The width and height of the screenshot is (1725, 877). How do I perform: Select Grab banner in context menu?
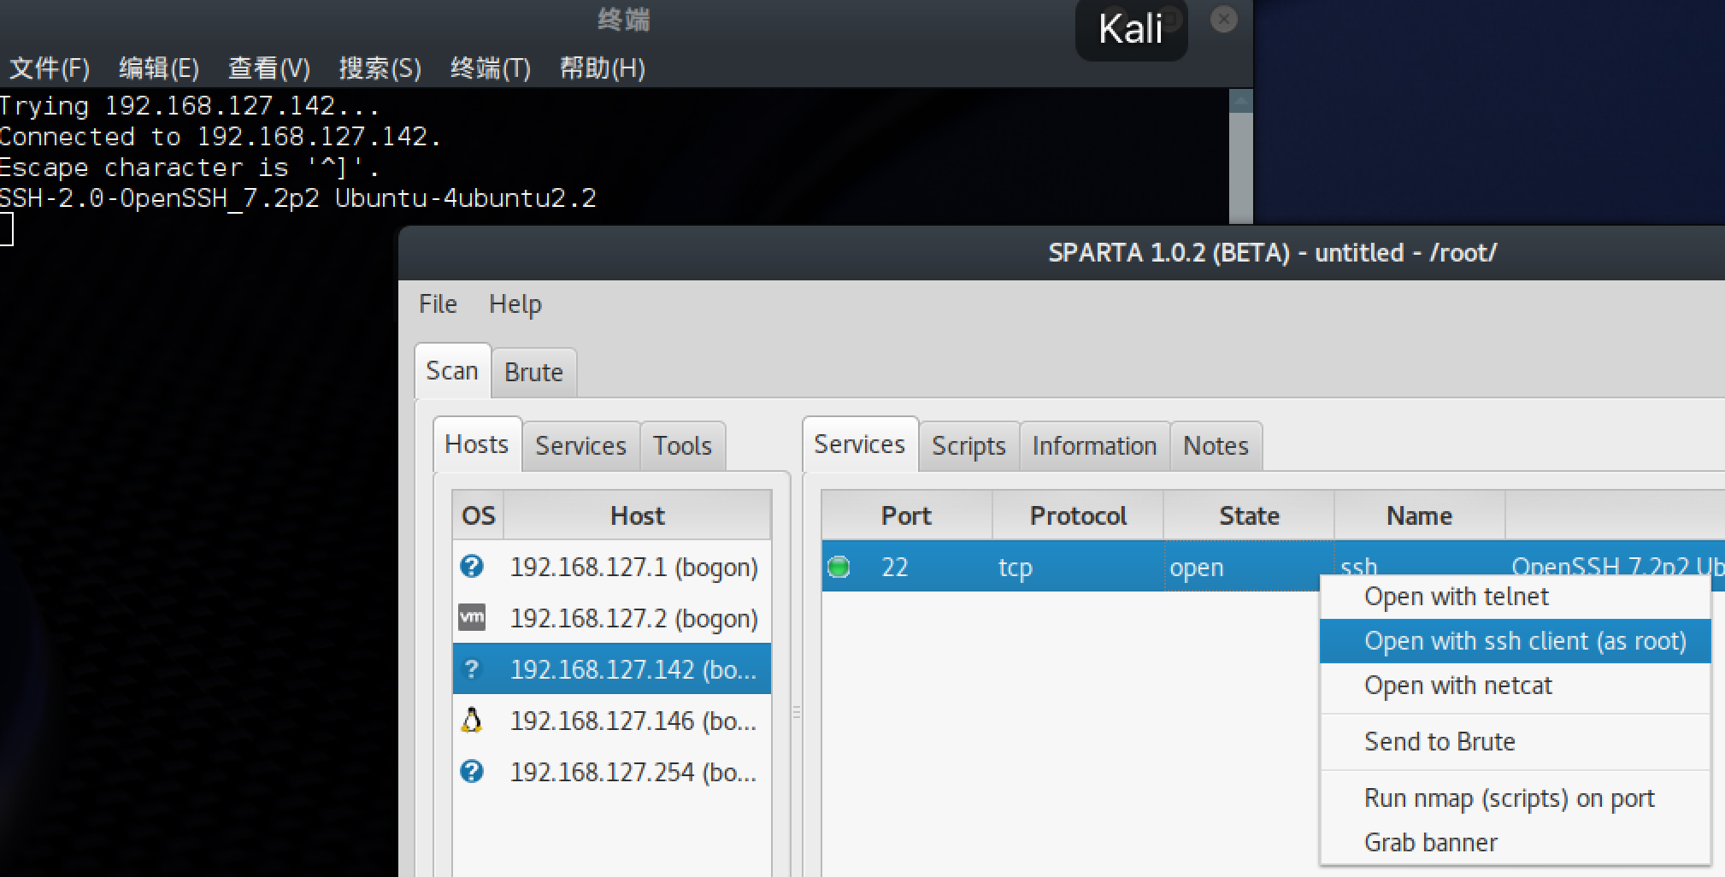coord(1516,843)
